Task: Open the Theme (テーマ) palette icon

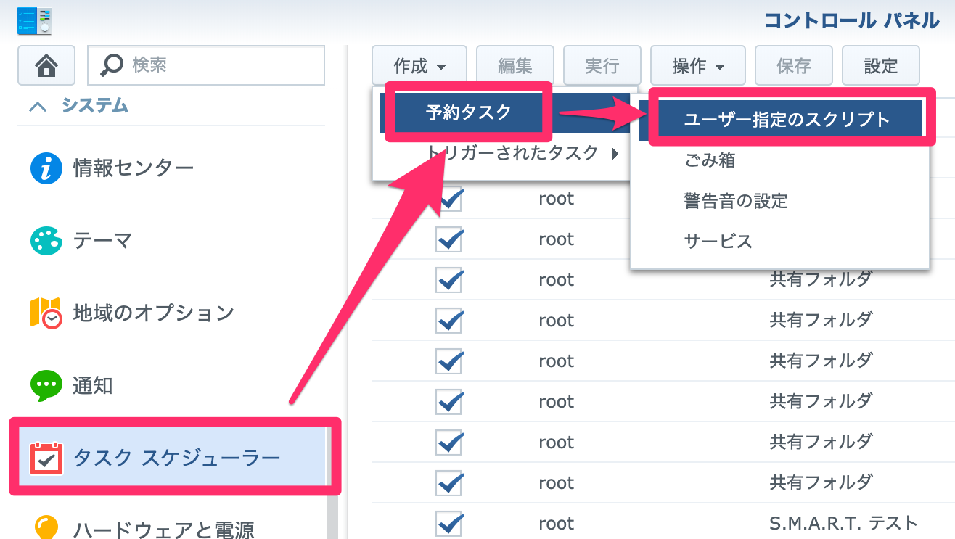Action: point(46,240)
